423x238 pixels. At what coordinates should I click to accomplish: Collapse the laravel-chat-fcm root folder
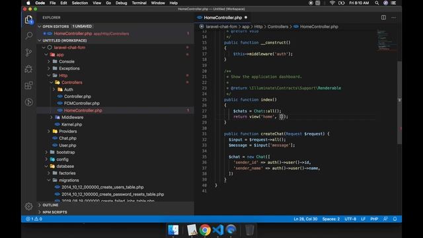click(x=44, y=48)
